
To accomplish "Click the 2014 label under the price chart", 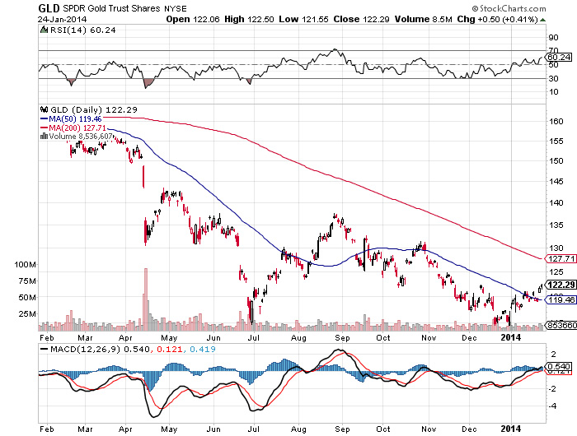I will (x=511, y=337).
